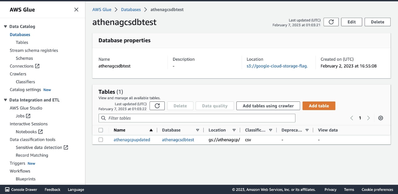Refresh the Tables list
This screenshot has width=398, height=194.
157,106
